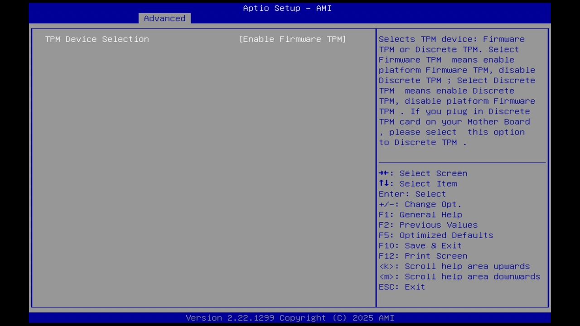Open the Enable Firmware TPM dropdown
The width and height of the screenshot is (580, 326).
pyautogui.click(x=292, y=39)
